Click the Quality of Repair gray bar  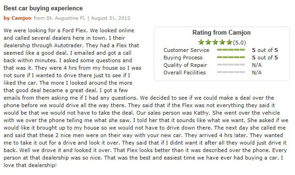pos(231,65)
